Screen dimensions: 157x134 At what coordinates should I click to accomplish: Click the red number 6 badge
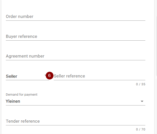point(49,75)
